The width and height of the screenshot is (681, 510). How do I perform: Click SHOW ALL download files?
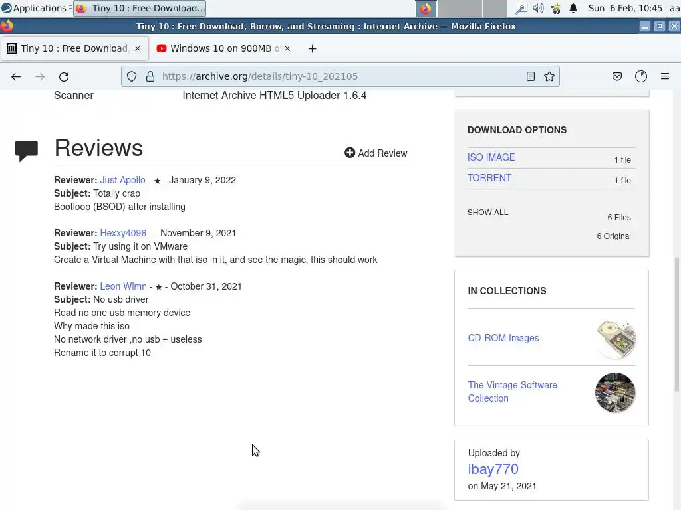tap(487, 212)
